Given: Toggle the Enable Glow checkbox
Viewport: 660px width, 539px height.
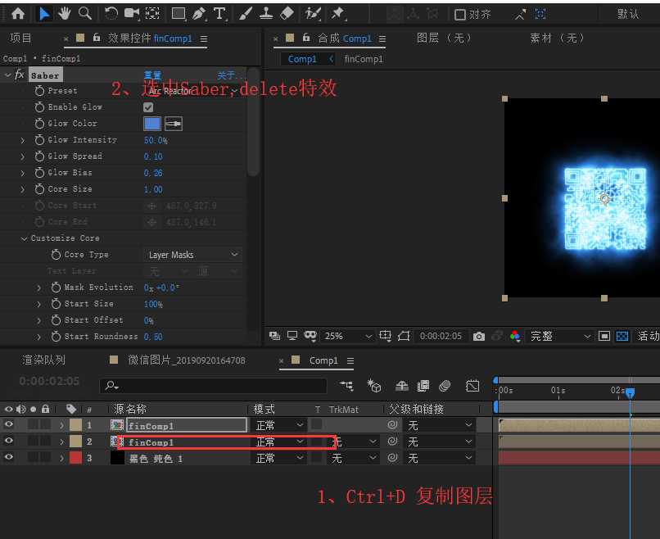Looking at the screenshot, I should coord(148,107).
